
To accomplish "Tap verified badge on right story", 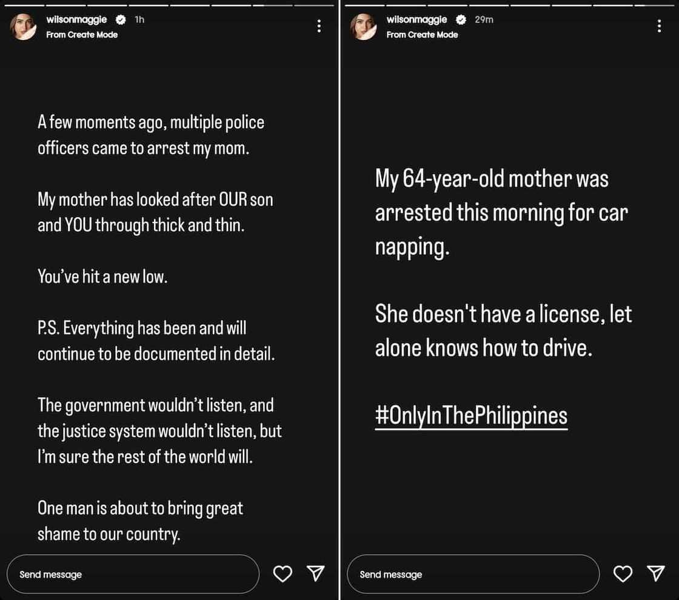I will coord(460,20).
